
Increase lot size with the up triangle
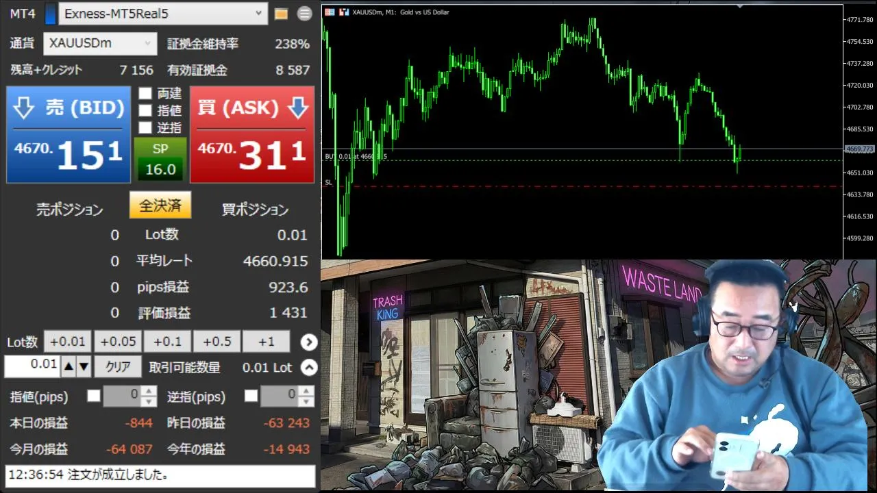pos(69,367)
